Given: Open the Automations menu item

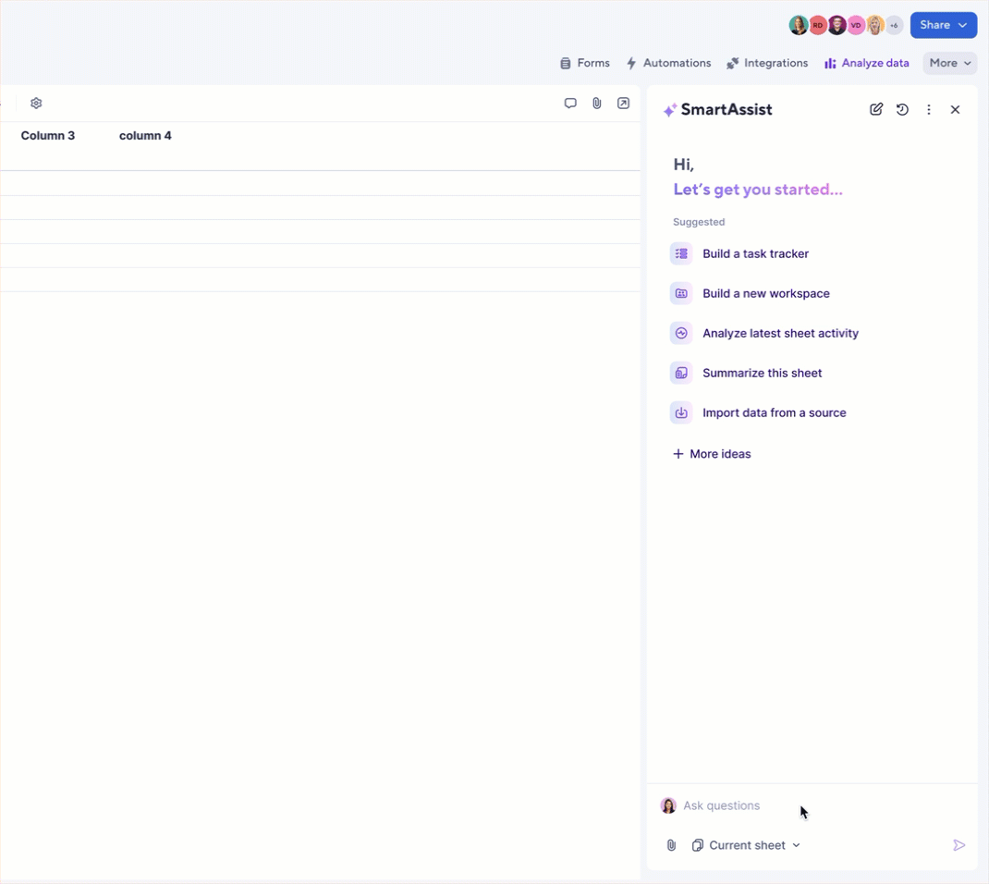Looking at the screenshot, I should coord(668,63).
